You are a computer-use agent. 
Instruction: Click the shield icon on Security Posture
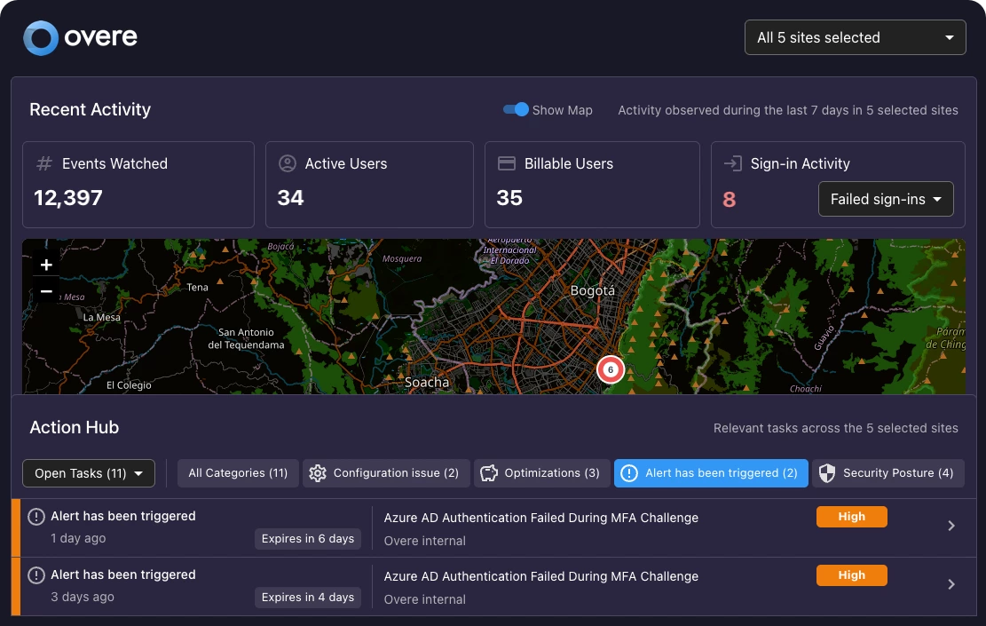click(827, 473)
